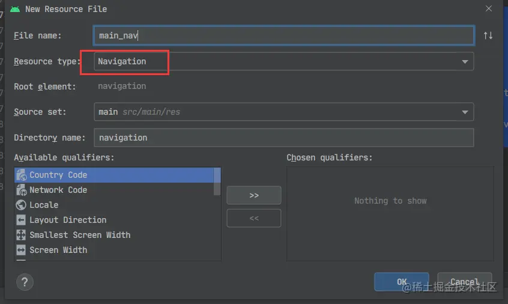Click the Source set label
508x304 pixels.
tap(40, 112)
